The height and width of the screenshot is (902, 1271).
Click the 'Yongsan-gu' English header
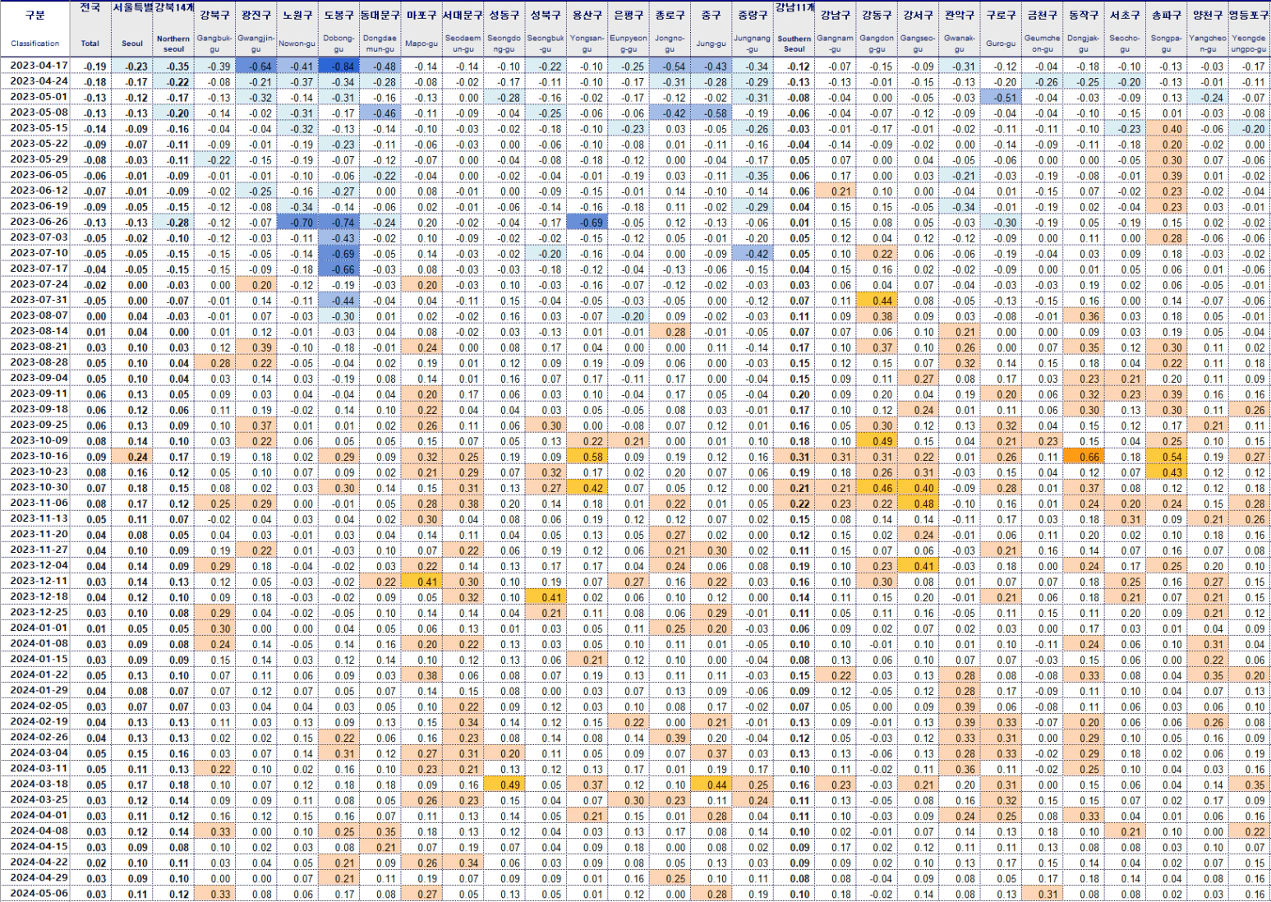click(587, 44)
